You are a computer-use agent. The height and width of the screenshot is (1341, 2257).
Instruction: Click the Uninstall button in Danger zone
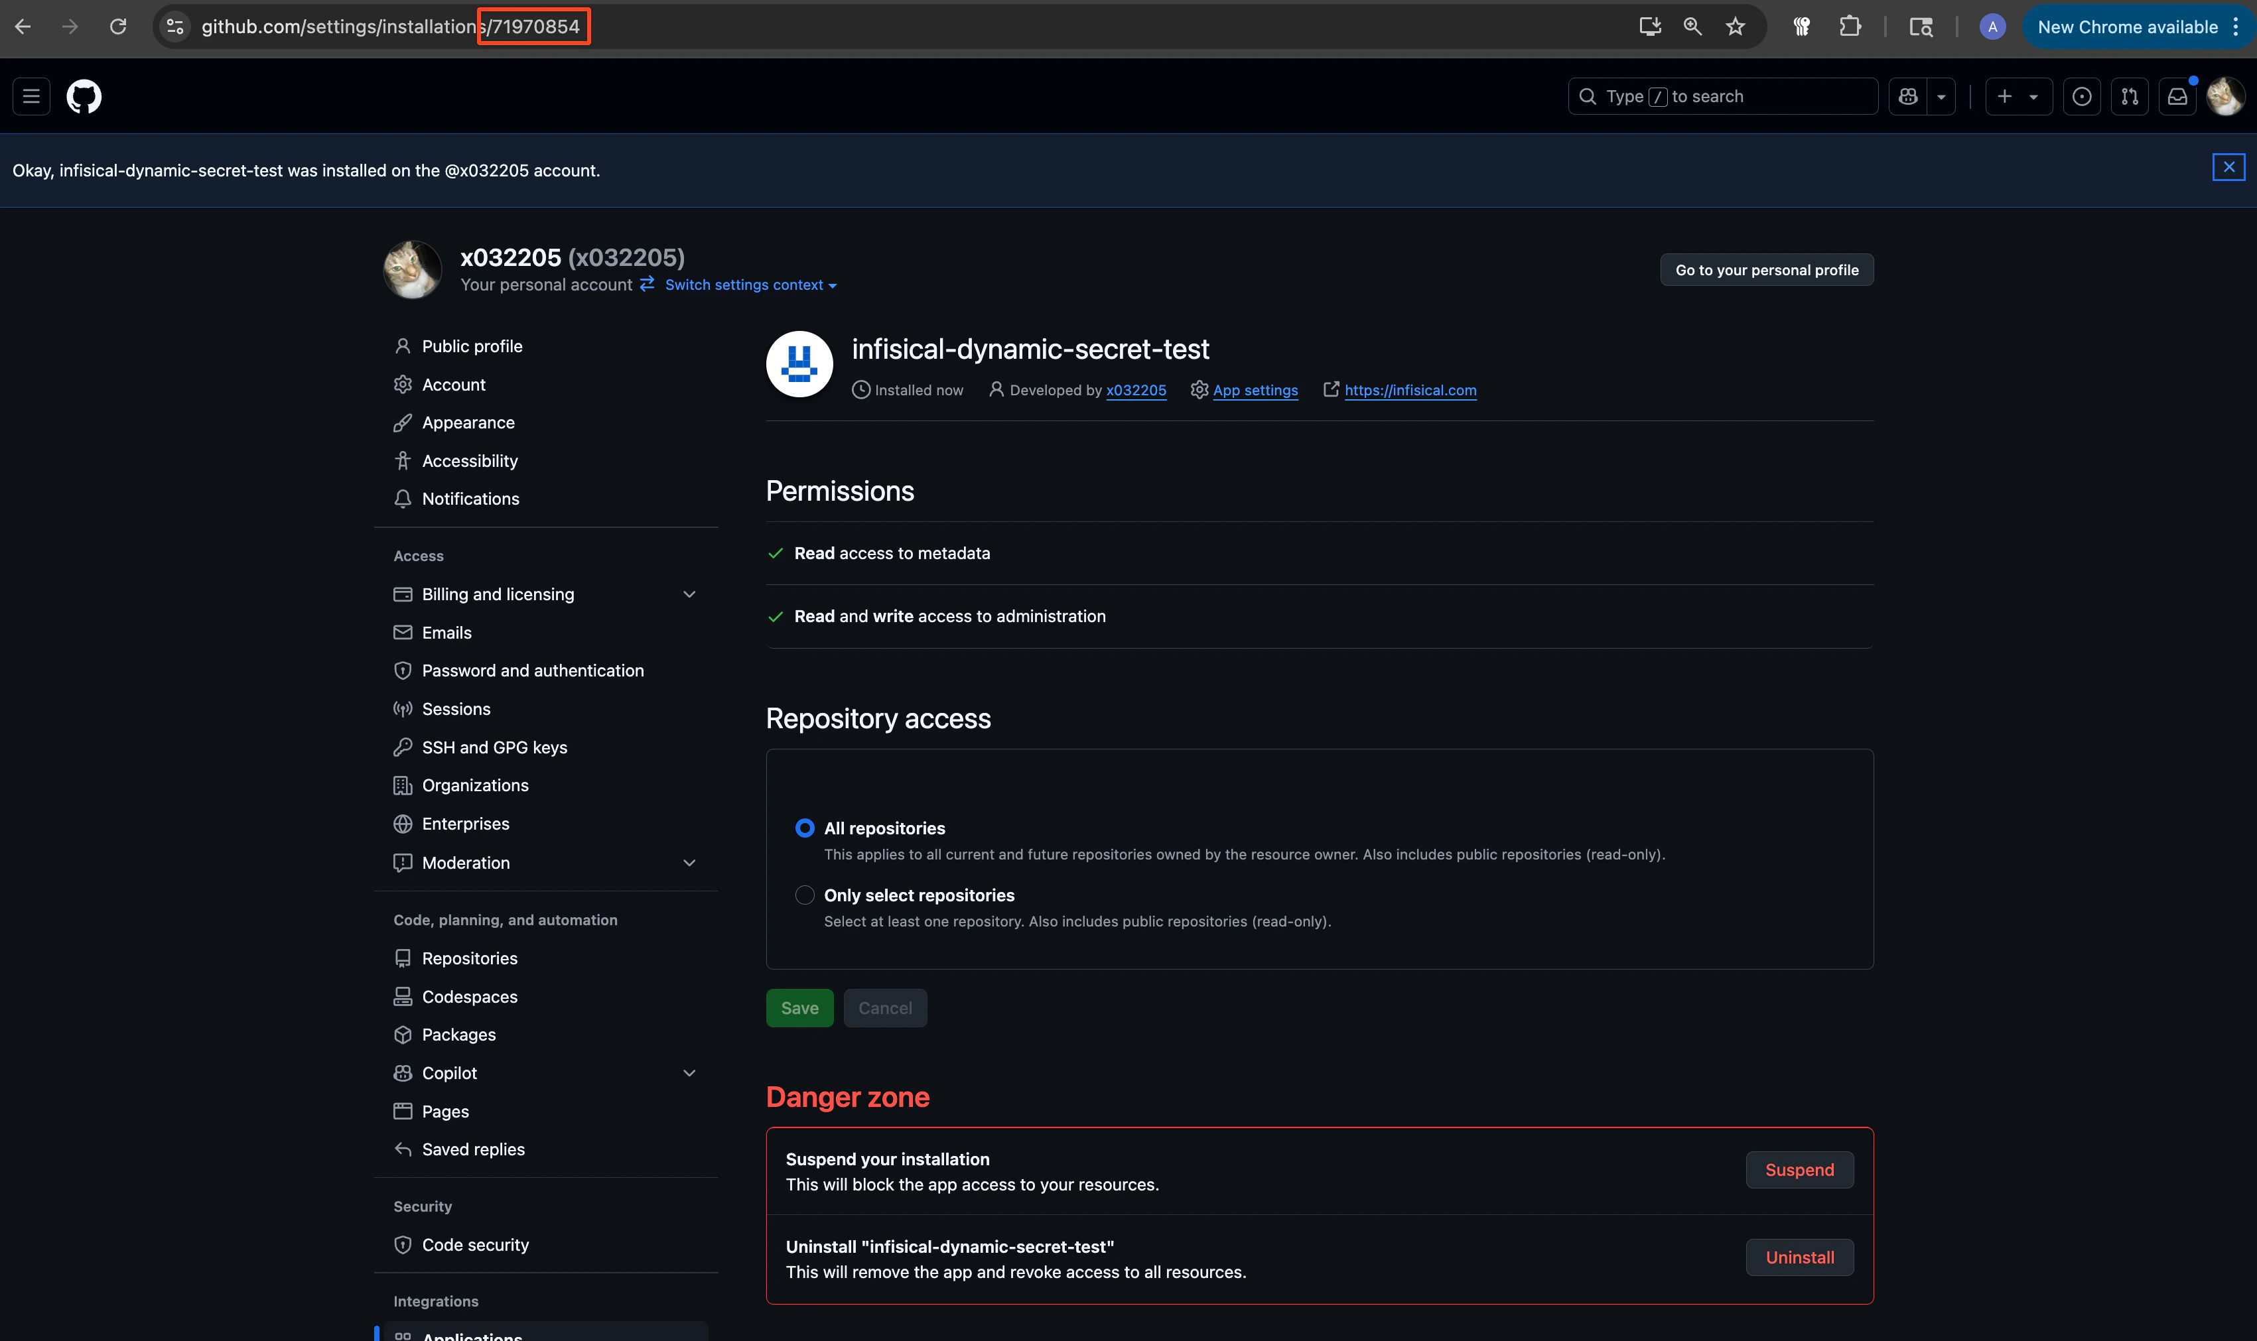[x=1800, y=1258]
